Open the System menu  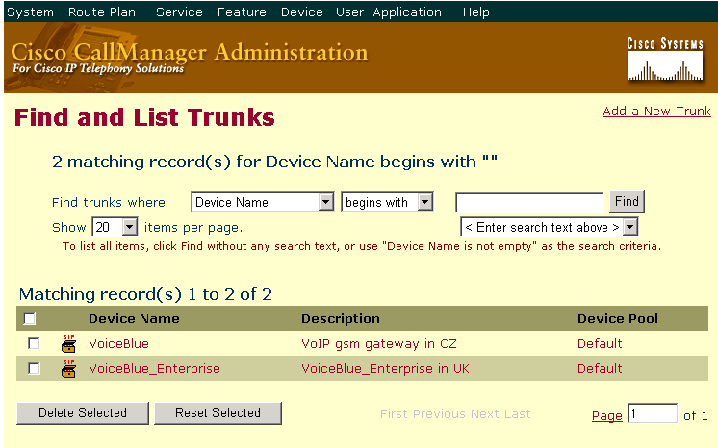(x=30, y=12)
